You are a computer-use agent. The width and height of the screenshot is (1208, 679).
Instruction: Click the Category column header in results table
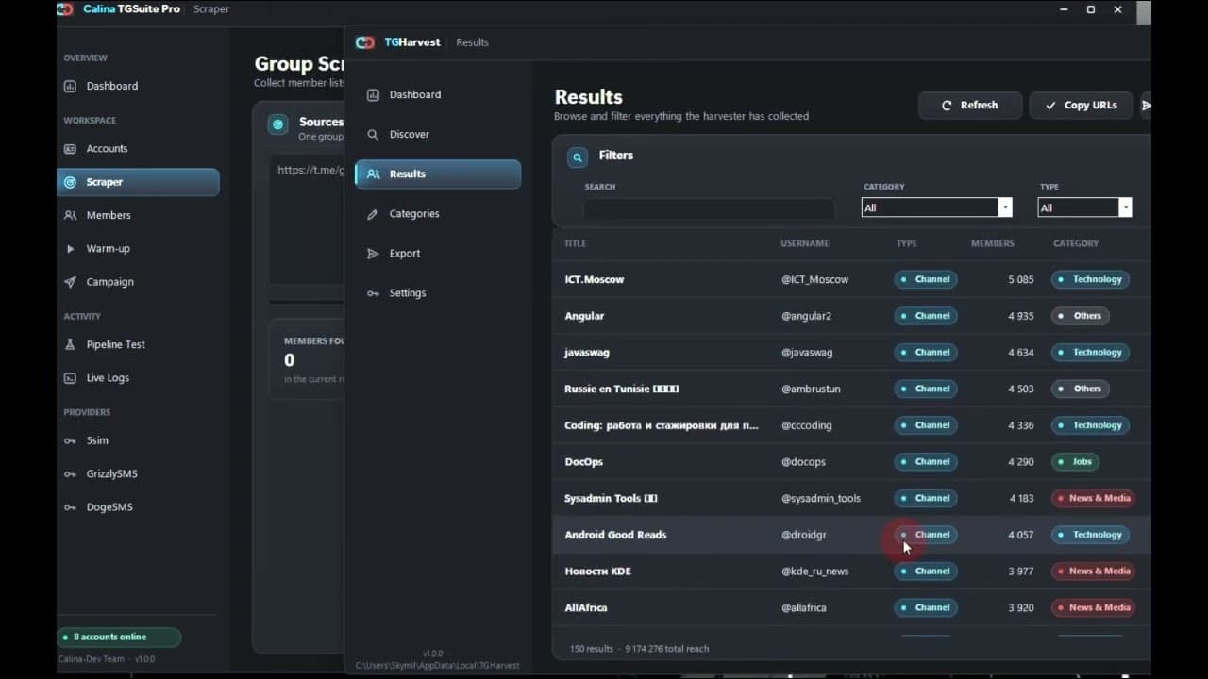pos(1076,243)
